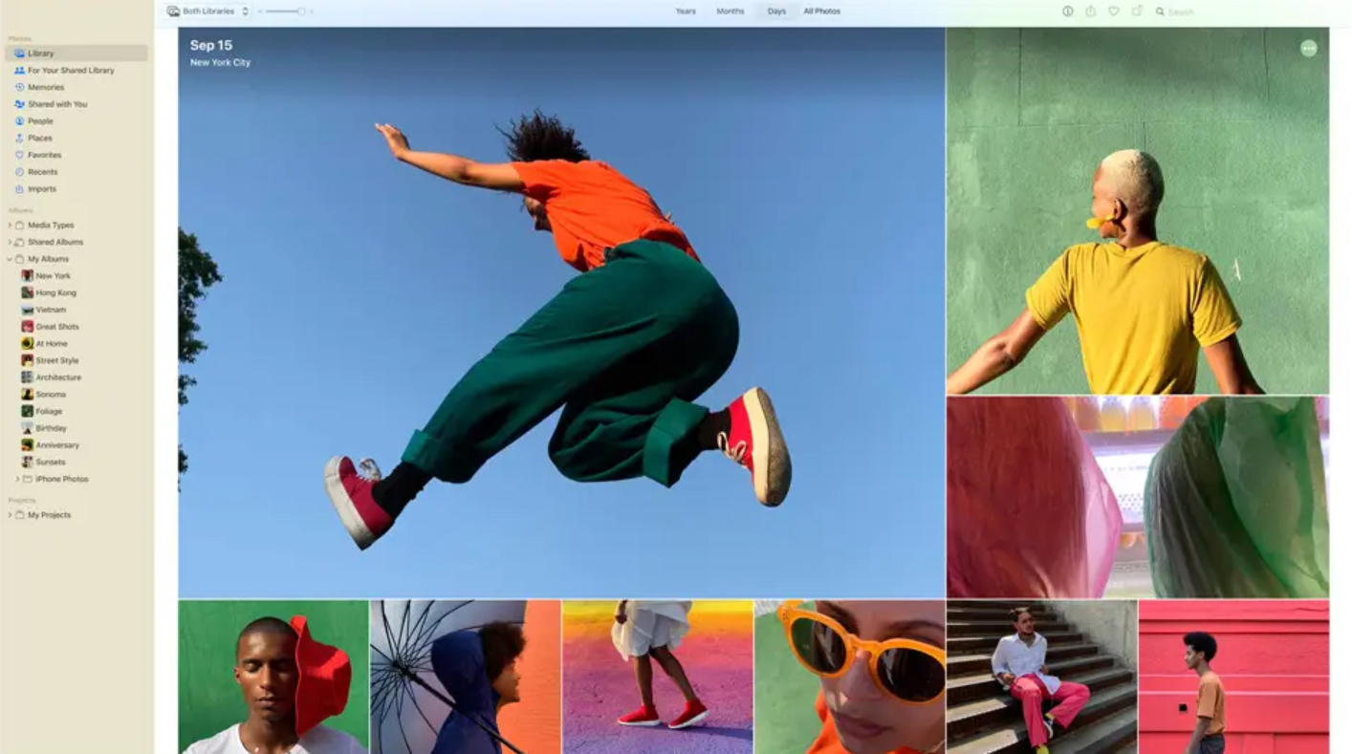Switch to the All Photos view
Image resolution: width=1352 pixels, height=754 pixels.
click(822, 11)
